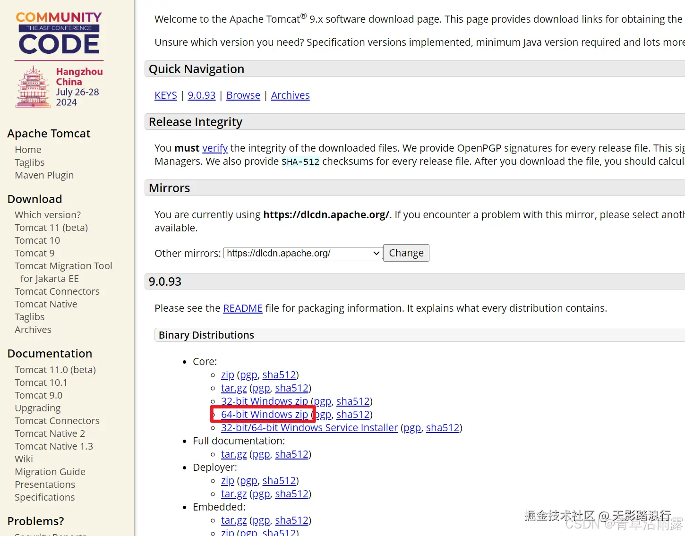Open the sha512 link for Embedded tar.gz
This screenshot has height=536, width=685.
tap(292, 520)
